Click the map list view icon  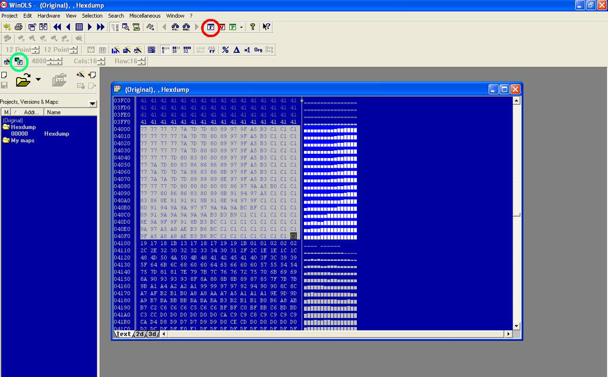pyautogui.click(x=115, y=27)
